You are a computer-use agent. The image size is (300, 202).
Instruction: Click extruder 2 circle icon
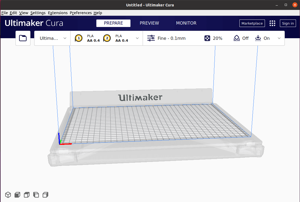pyautogui.click(x=107, y=38)
